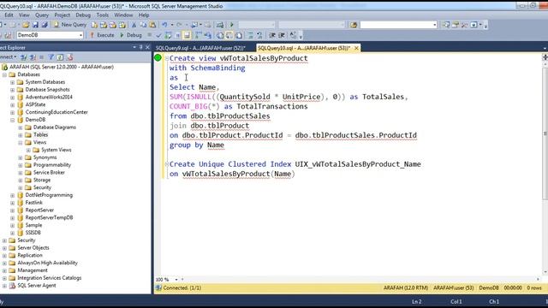Click the Decrease Indent icon
Viewport: 548px width, 308px height.
(272, 35)
